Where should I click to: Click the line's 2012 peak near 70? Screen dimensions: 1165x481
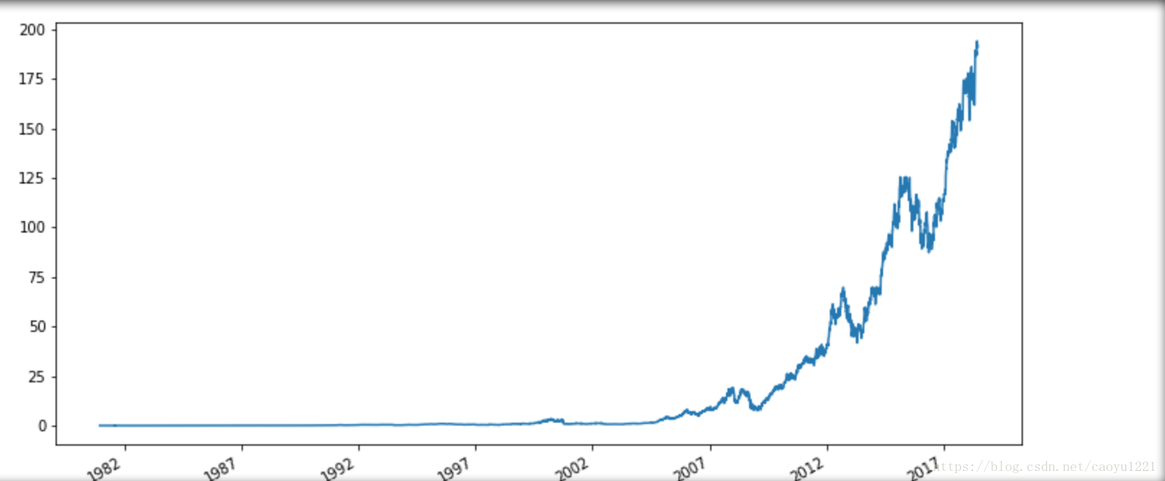(843, 289)
